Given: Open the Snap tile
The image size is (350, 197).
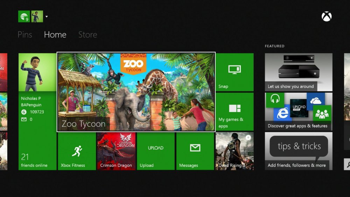Looking at the screenshot, I should [234, 72].
